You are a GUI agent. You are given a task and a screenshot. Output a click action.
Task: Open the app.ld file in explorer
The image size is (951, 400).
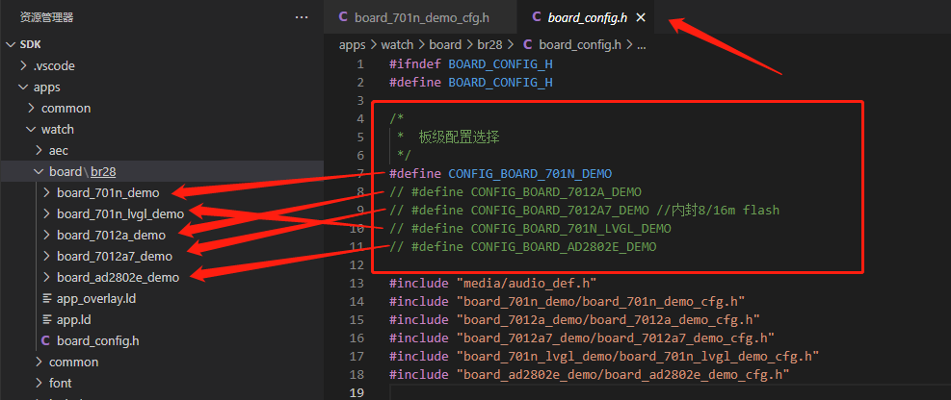point(74,319)
